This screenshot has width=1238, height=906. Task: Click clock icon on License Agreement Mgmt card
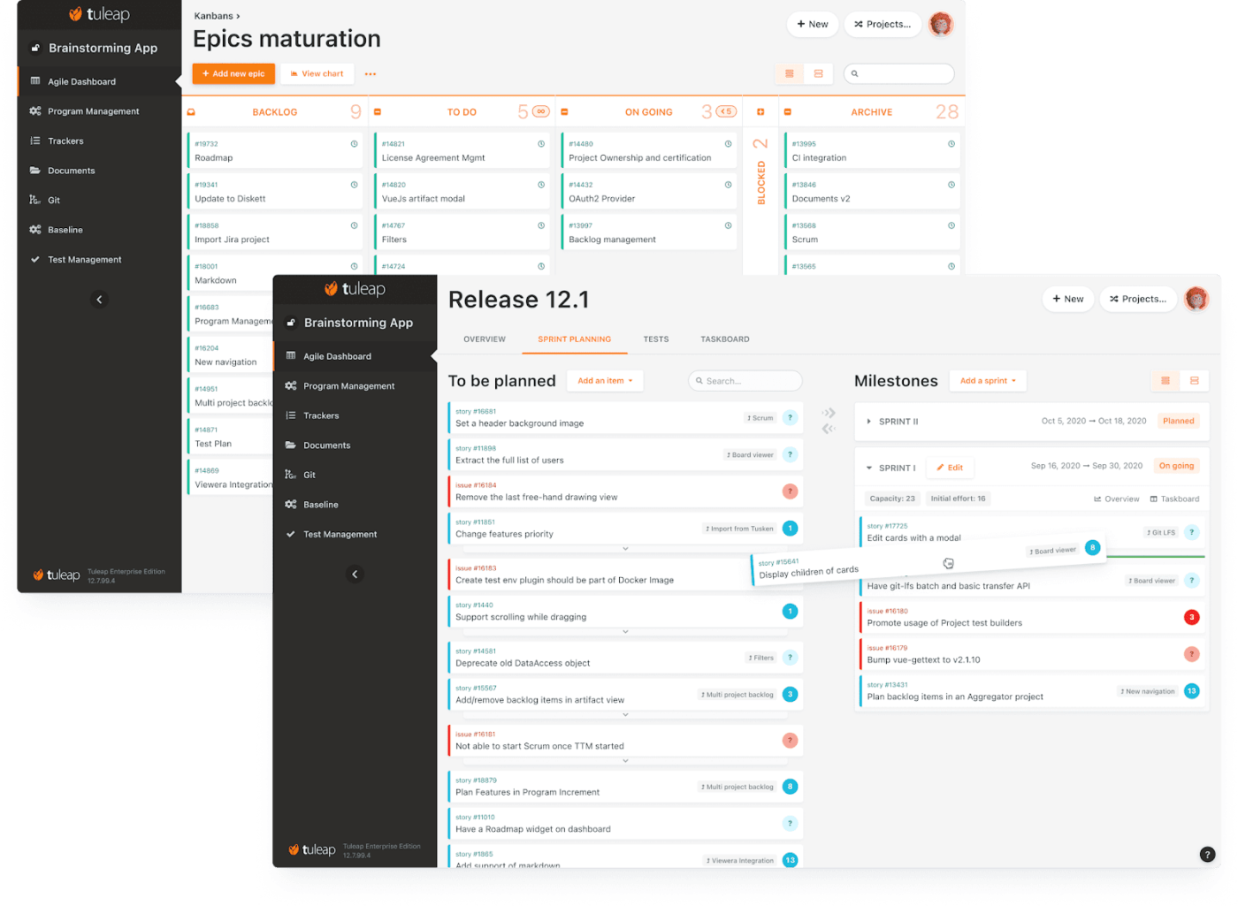click(541, 143)
